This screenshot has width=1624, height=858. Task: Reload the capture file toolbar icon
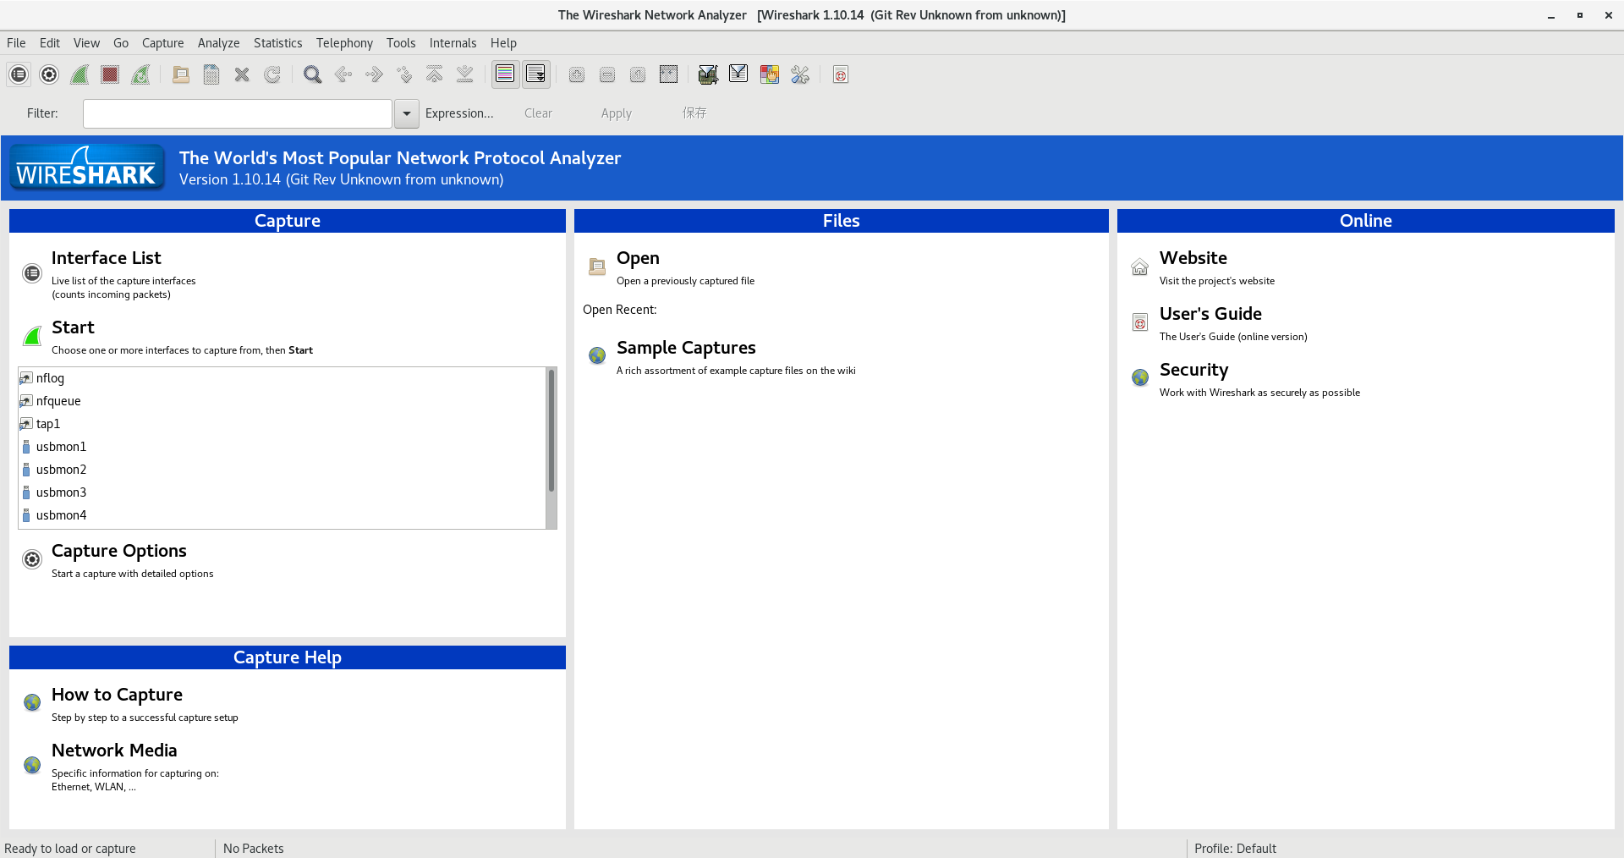click(272, 74)
